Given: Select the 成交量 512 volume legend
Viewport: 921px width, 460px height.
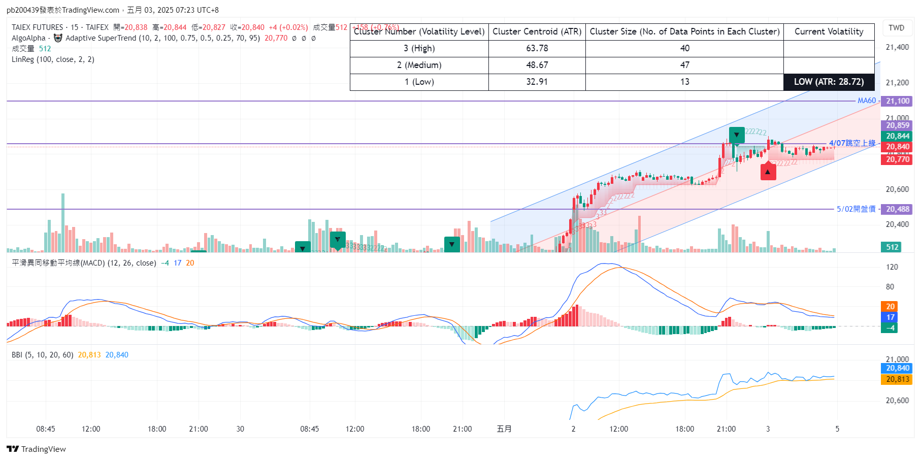Looking at the screenshot, I should (x=31, y=49).
